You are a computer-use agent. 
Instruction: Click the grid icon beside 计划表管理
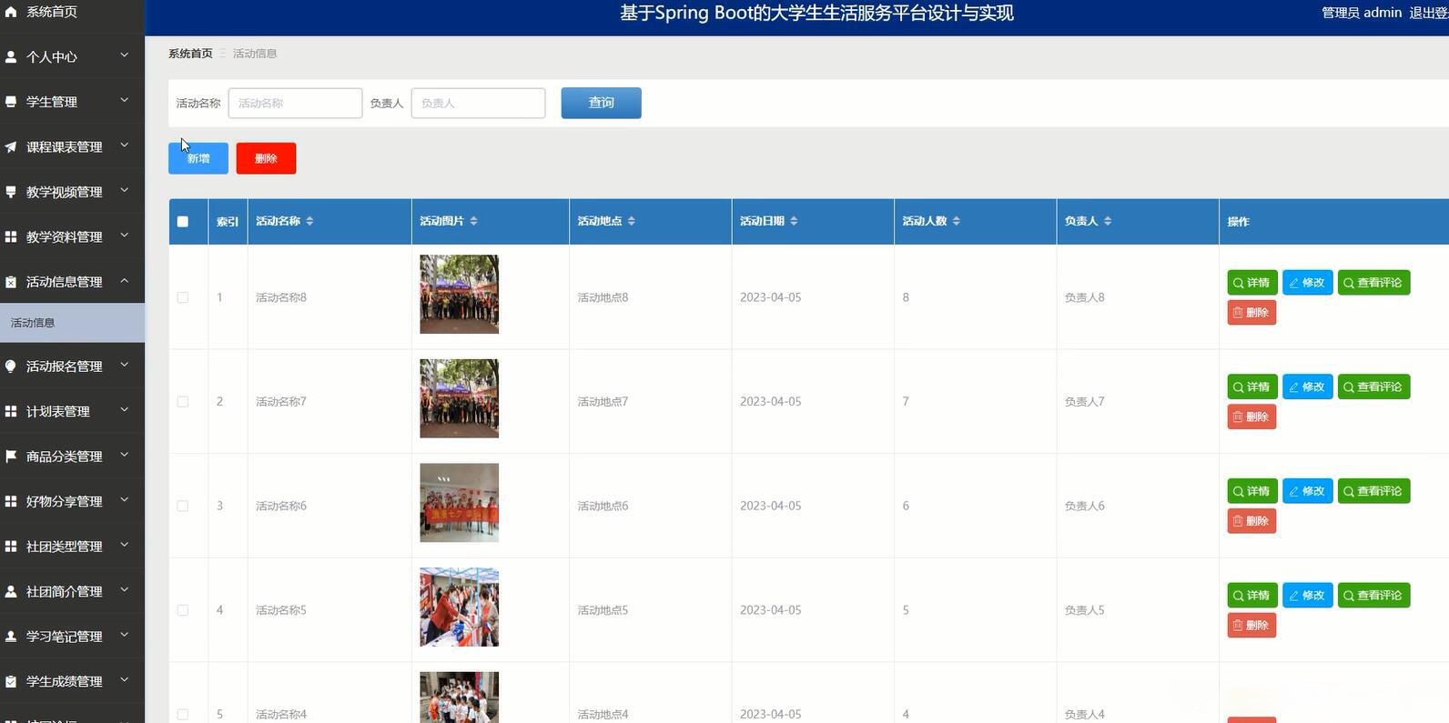click(x=11, y=411)
